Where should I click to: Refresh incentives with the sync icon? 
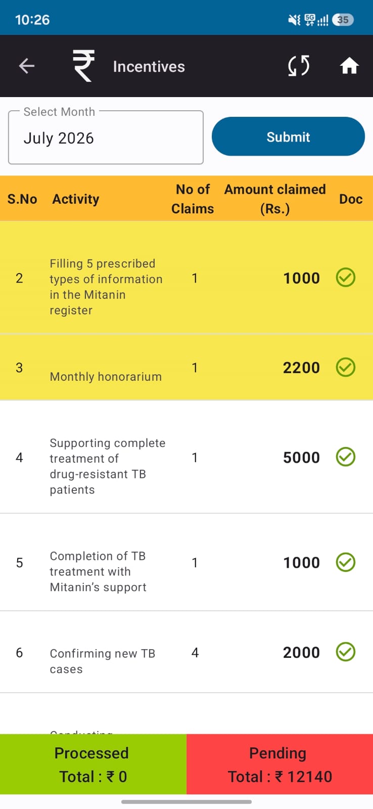(x=299, y=66)
